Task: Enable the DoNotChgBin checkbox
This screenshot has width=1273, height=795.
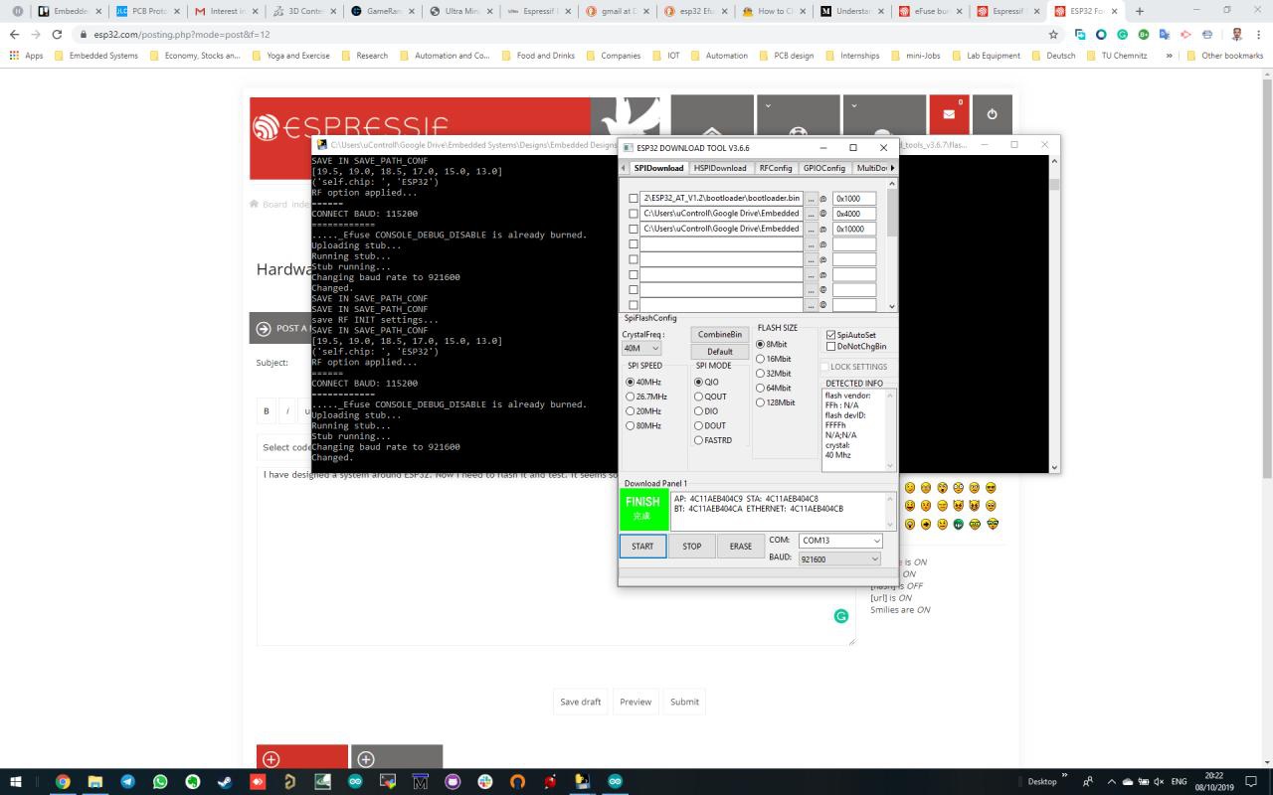Action: (831, 346)
